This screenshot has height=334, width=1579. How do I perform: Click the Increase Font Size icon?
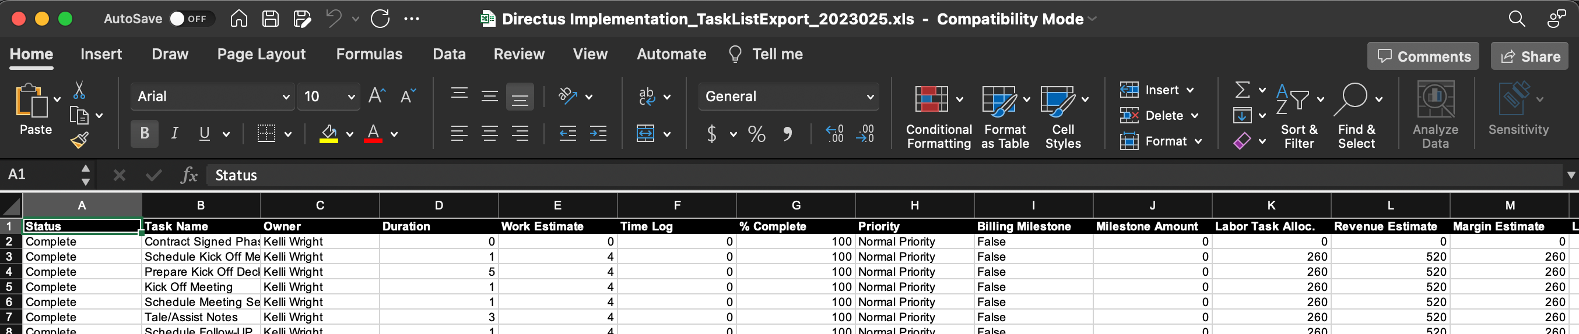tap(376, 96)
